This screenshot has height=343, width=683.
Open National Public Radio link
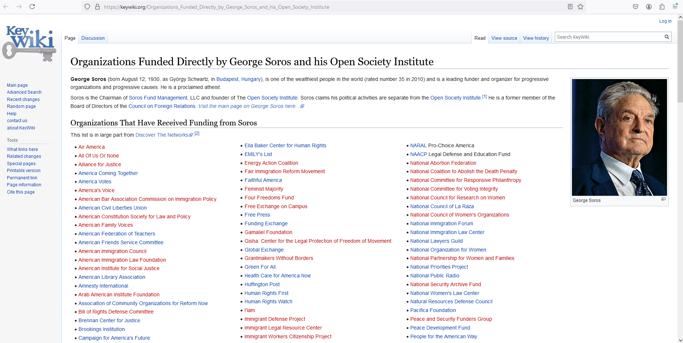pyautogui.click(x=435, y=276)
